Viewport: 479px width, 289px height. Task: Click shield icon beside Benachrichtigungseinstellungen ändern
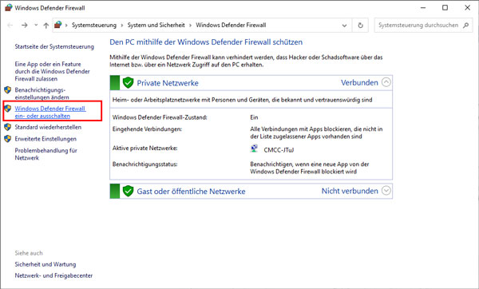click(x=8, y=90)
